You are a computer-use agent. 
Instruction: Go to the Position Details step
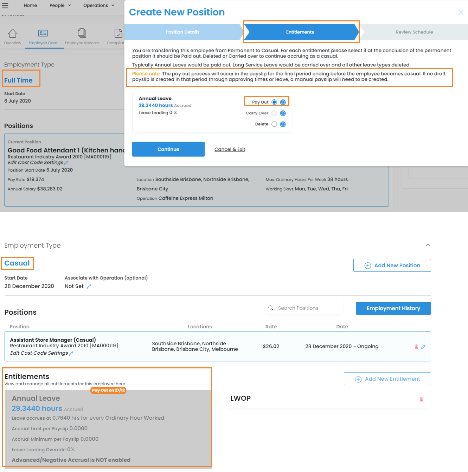[182, 32]
